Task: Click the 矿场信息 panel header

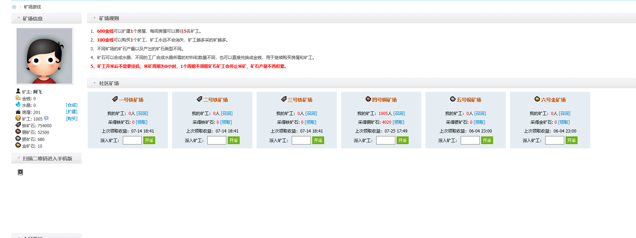Action: tap(46, 18)
